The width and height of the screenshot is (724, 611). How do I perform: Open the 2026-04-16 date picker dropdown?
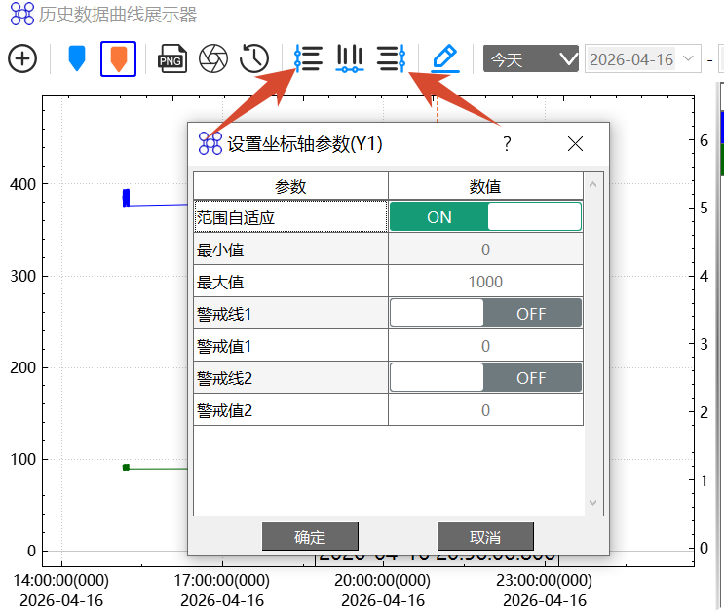[689, 58]
